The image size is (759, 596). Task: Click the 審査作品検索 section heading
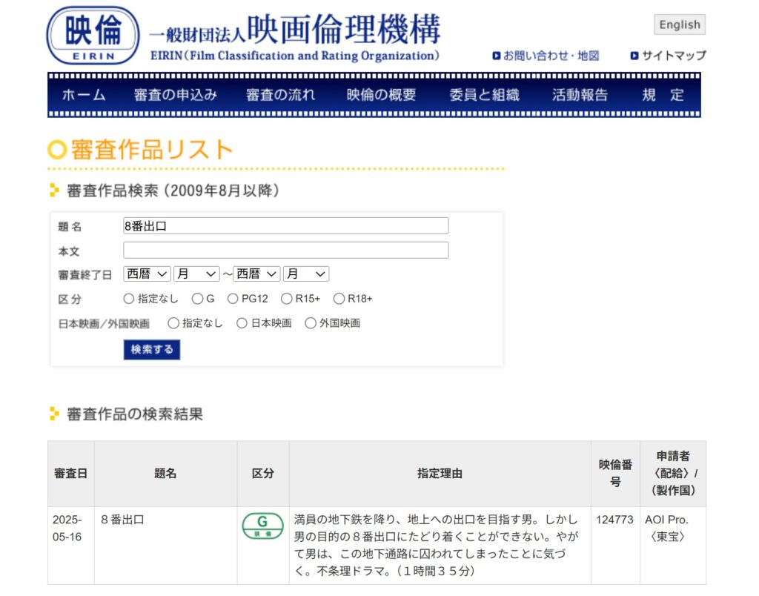[173, 191]
